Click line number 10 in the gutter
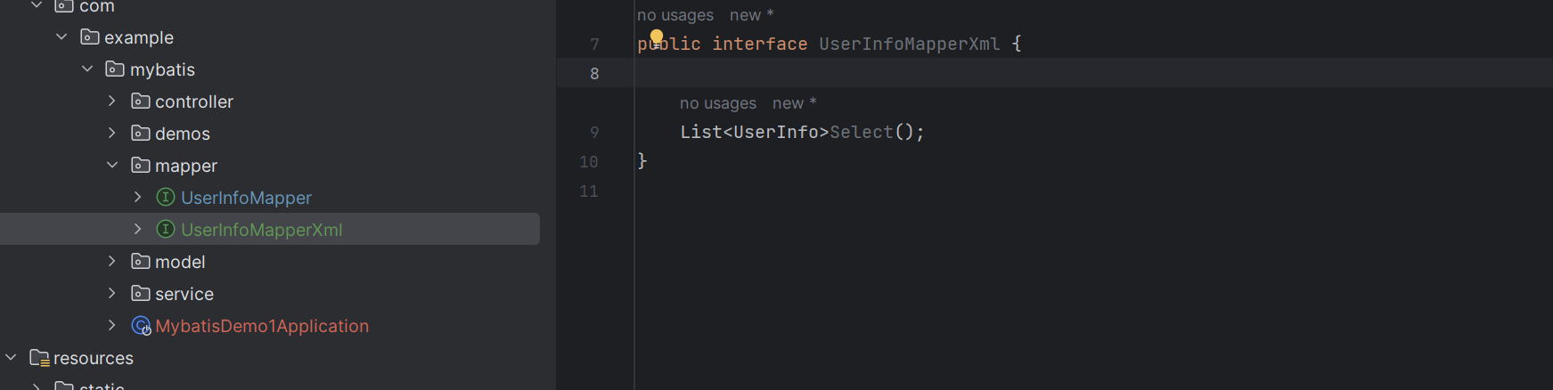The width and height of the screenshot is (1553, 390). 589,162
